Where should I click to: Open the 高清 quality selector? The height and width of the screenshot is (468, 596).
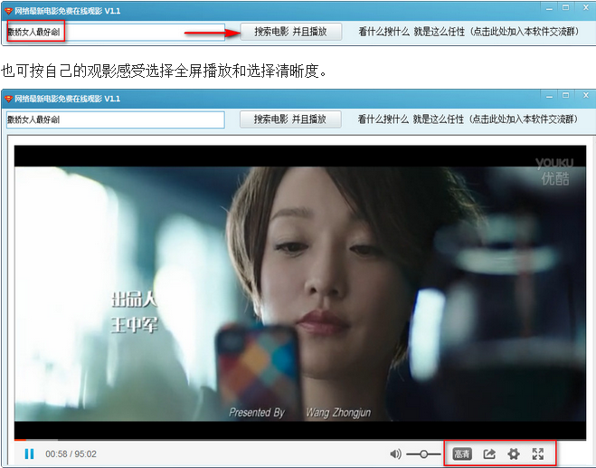462,454
